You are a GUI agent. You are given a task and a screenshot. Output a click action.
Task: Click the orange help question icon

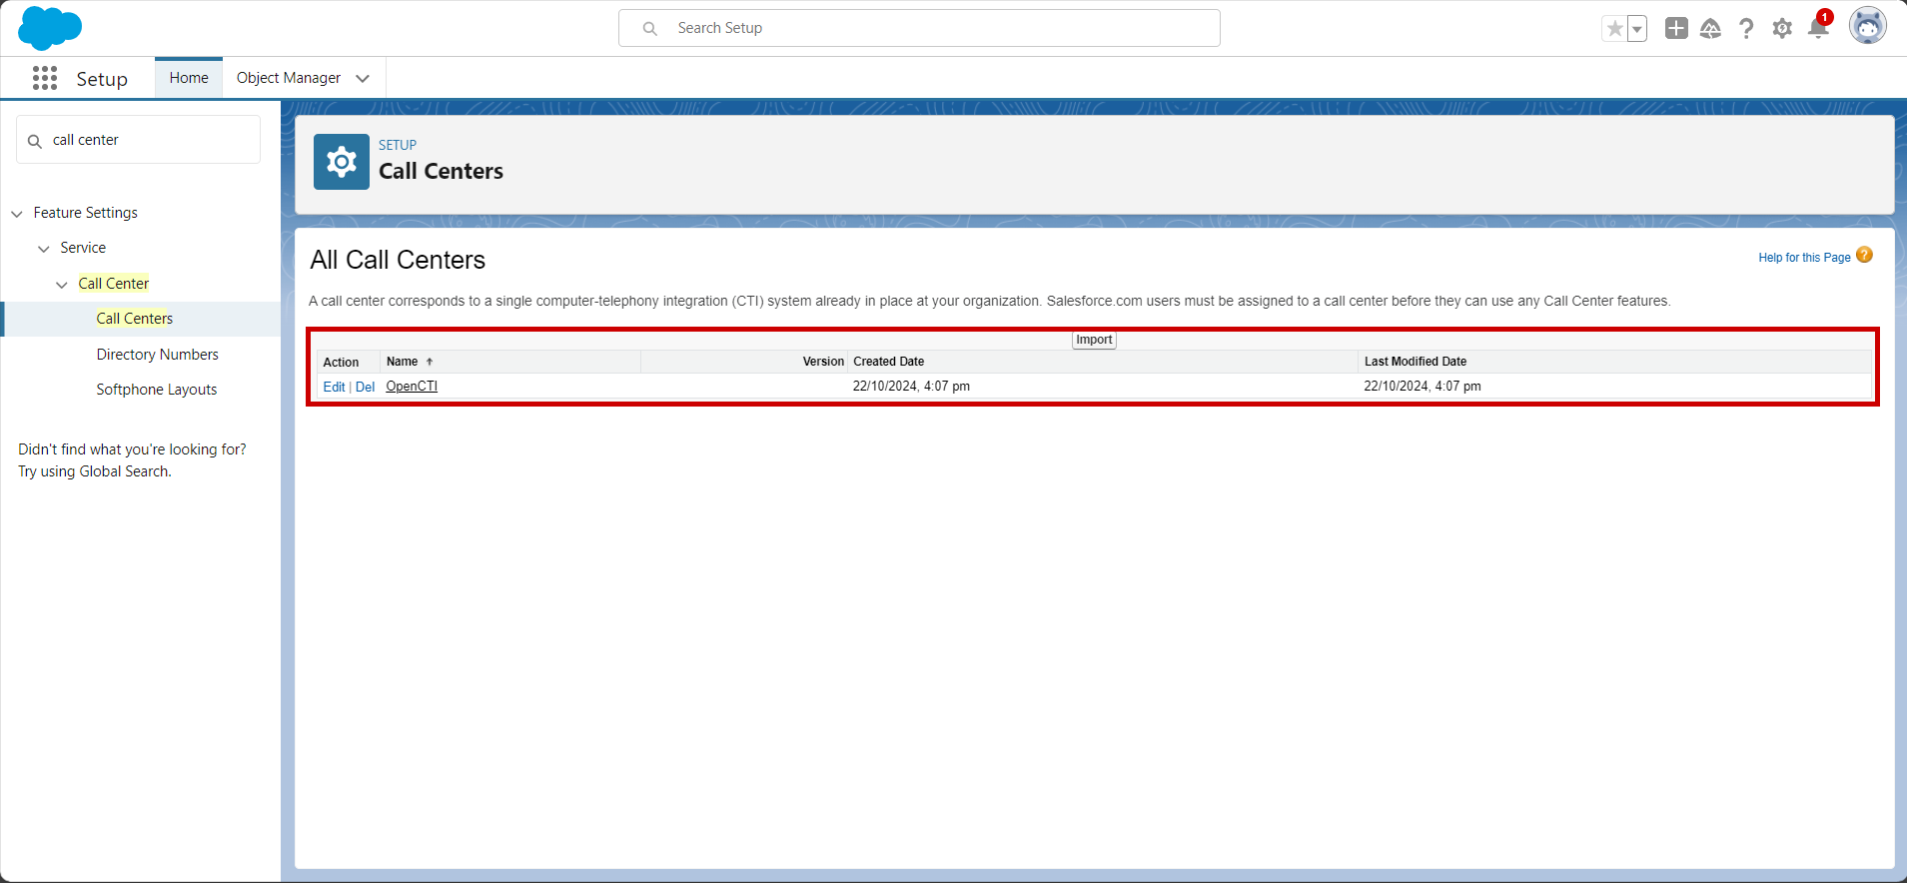(x=1864, y=256)
